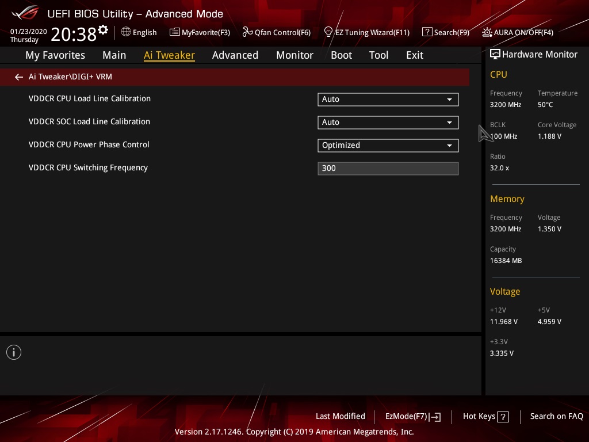Select VDDCR CPU Load Line Calibration label

89,98
